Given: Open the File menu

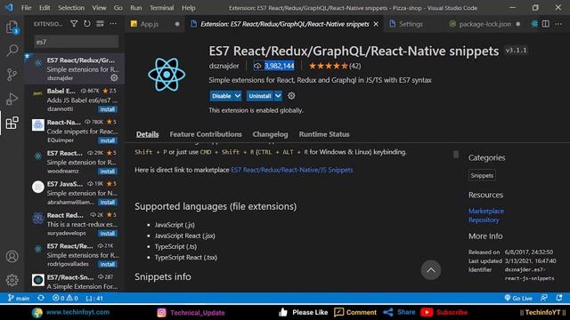Looking at the screenshot, I should (x=26, y=8).
